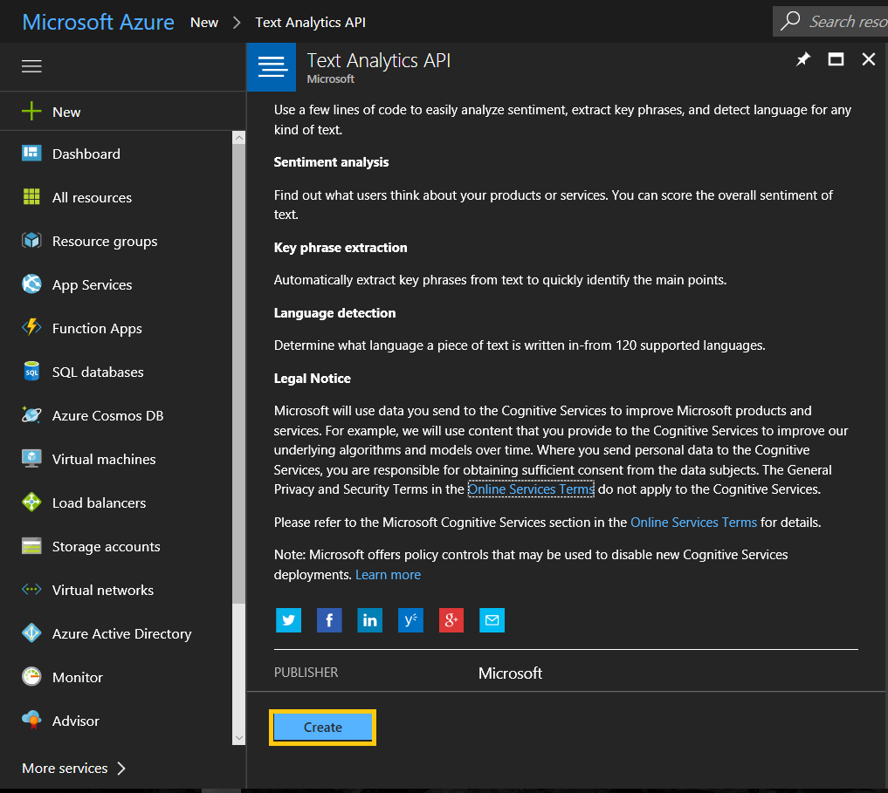The image size is (888, 793).
Task: Click the All resources grid icon
Action: (x=31, y=196)
